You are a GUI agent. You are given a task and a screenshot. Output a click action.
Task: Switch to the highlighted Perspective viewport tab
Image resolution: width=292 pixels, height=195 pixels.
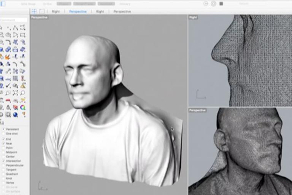[78, 11]
